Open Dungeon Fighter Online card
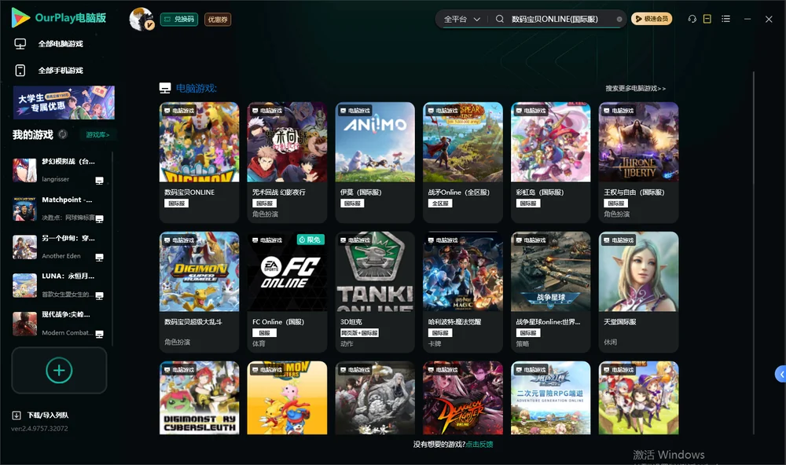786x465 pixels. tap(463, 398)
